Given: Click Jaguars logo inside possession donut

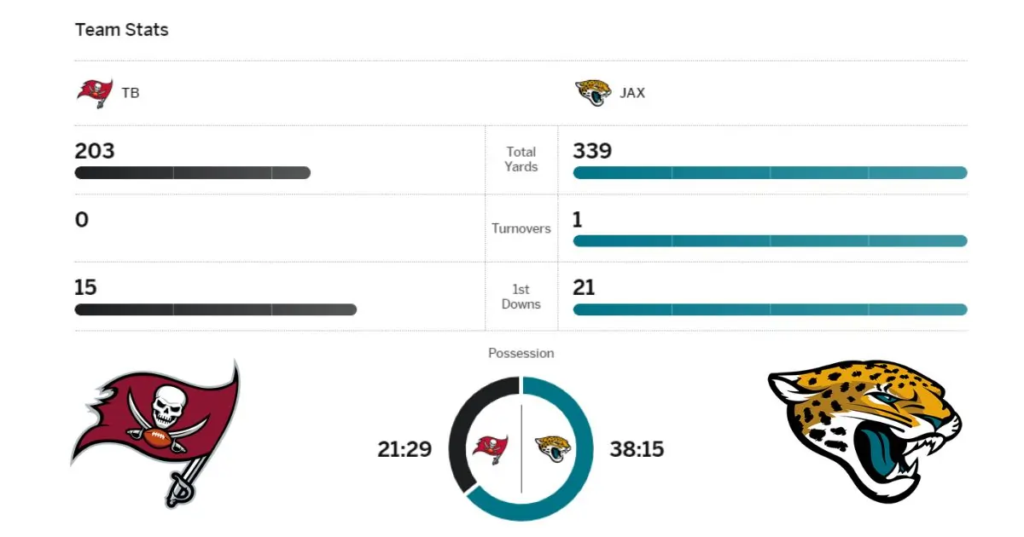Looking at the screenshot, I should click(x=552, y=448).
